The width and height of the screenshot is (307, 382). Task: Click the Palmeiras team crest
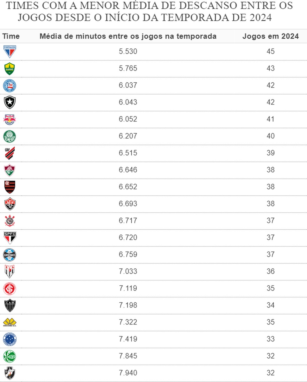tap(10, 136)
